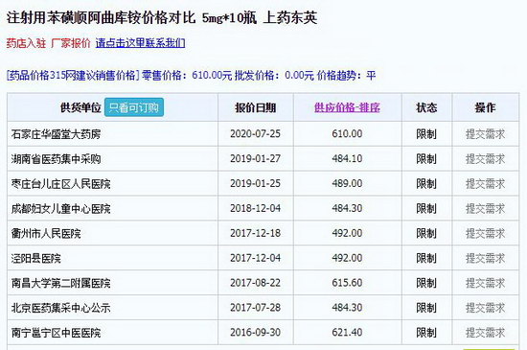Click 提交需求 for 北京医药集采中心公示
Image resolution: width=527 pixels, height=350 pixels.
pyautogui.click(x=485, y=308)
